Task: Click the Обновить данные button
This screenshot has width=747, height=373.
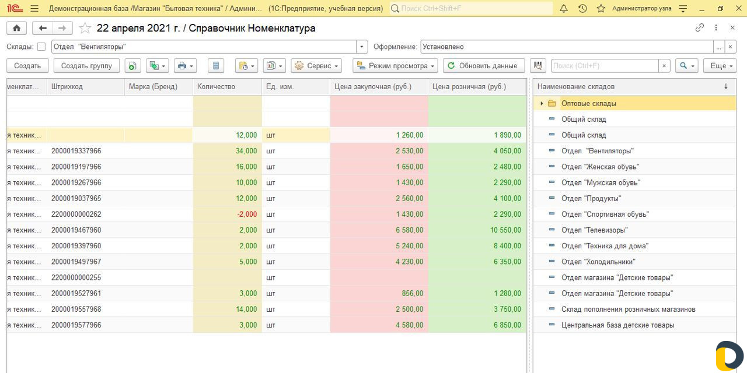Action: point(484,65)
